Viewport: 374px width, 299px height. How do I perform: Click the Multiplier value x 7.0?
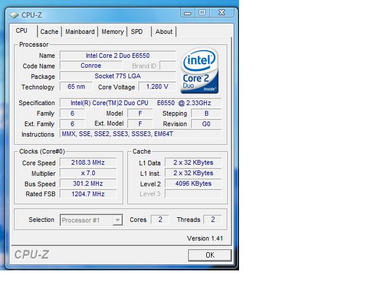(x=88, y=173)
